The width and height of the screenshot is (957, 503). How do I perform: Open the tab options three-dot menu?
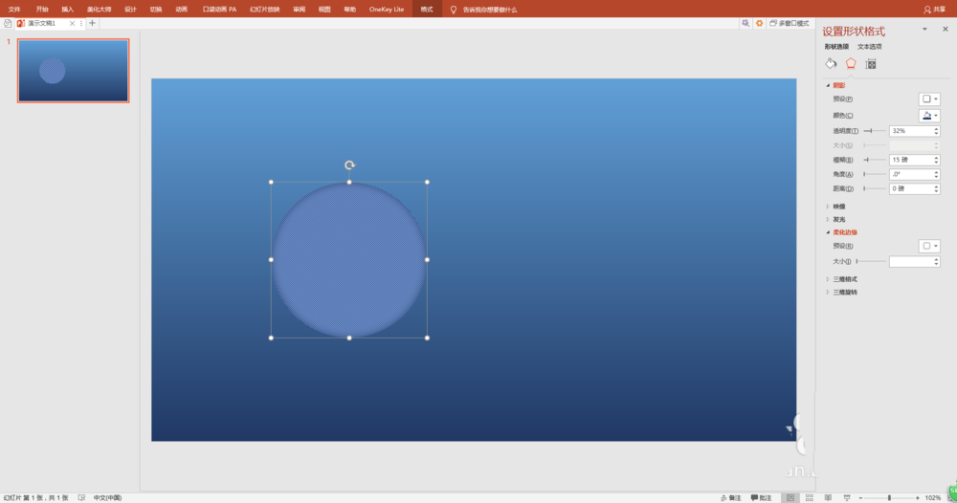tap(81, 23)
